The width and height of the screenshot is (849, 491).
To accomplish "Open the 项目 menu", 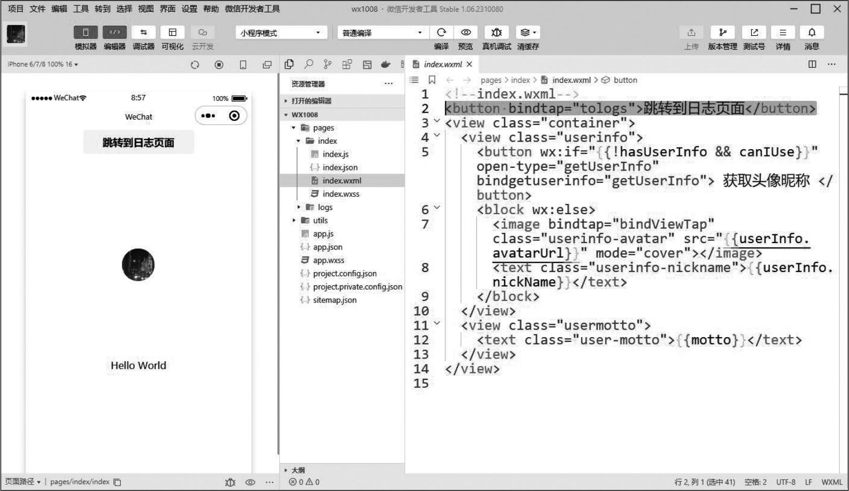I will point(16,9).
